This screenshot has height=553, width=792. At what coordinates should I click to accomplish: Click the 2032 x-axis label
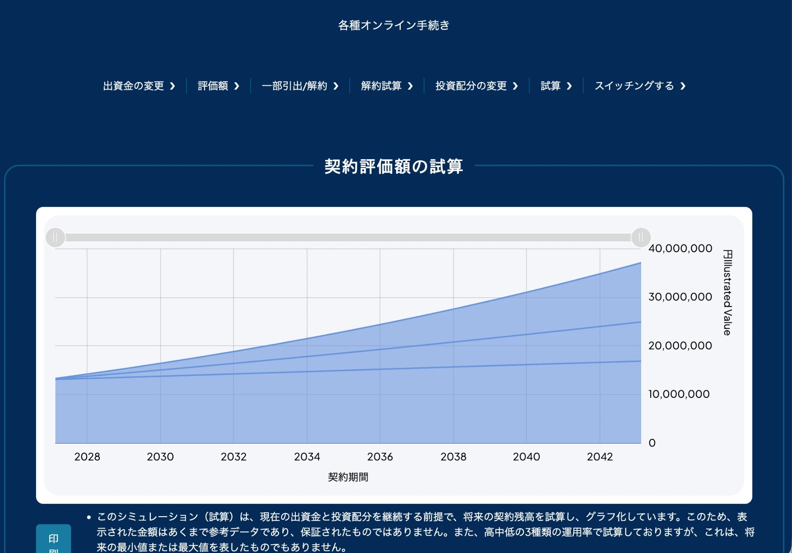(234, 457)
